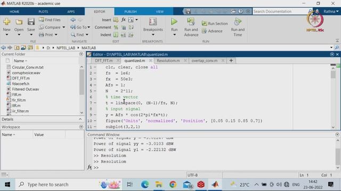
Task: Close the quantized.m editor tab
Action: (x=150, y=60)
